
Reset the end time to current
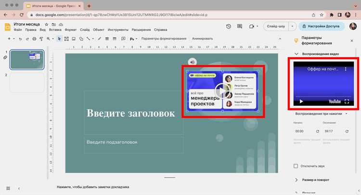pyautogui.click(x=347, y=131)
